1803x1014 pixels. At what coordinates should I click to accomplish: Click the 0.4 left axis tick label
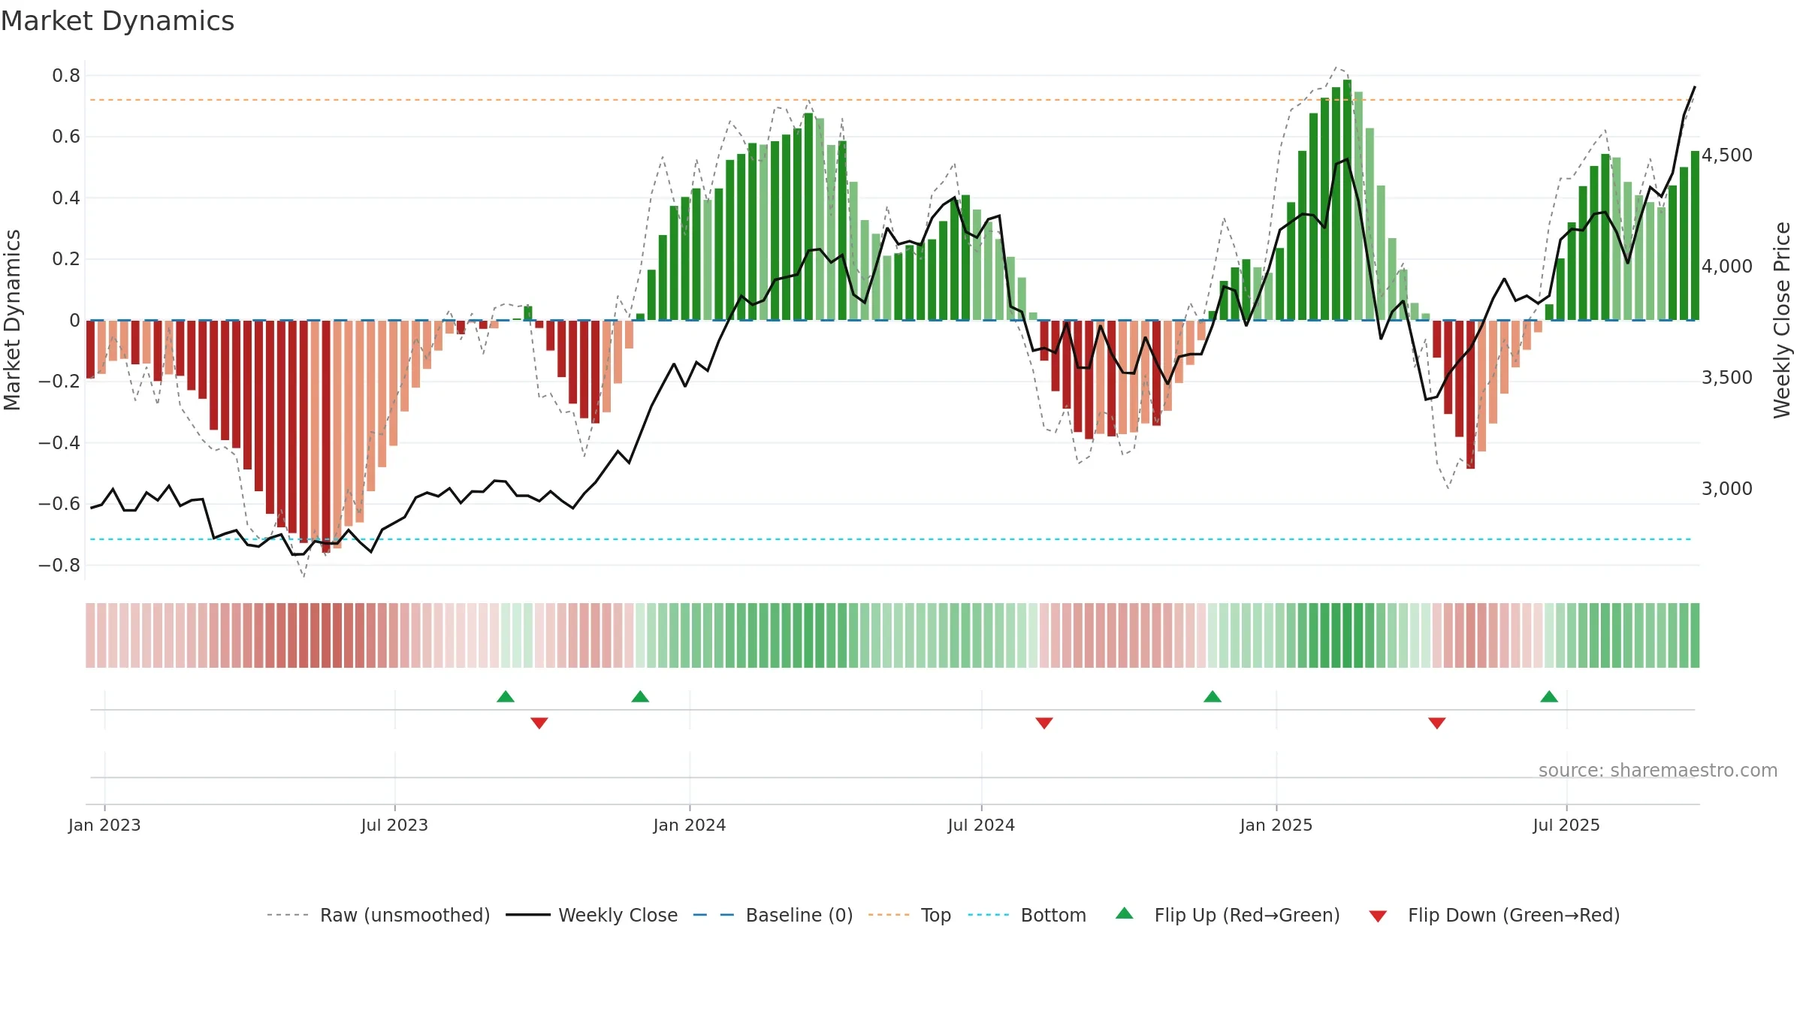point(66,198)
